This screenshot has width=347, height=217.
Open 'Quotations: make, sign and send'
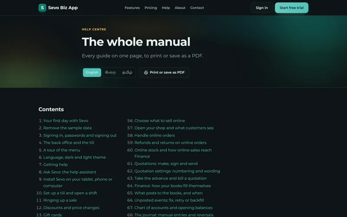click(x=166, y=164)
